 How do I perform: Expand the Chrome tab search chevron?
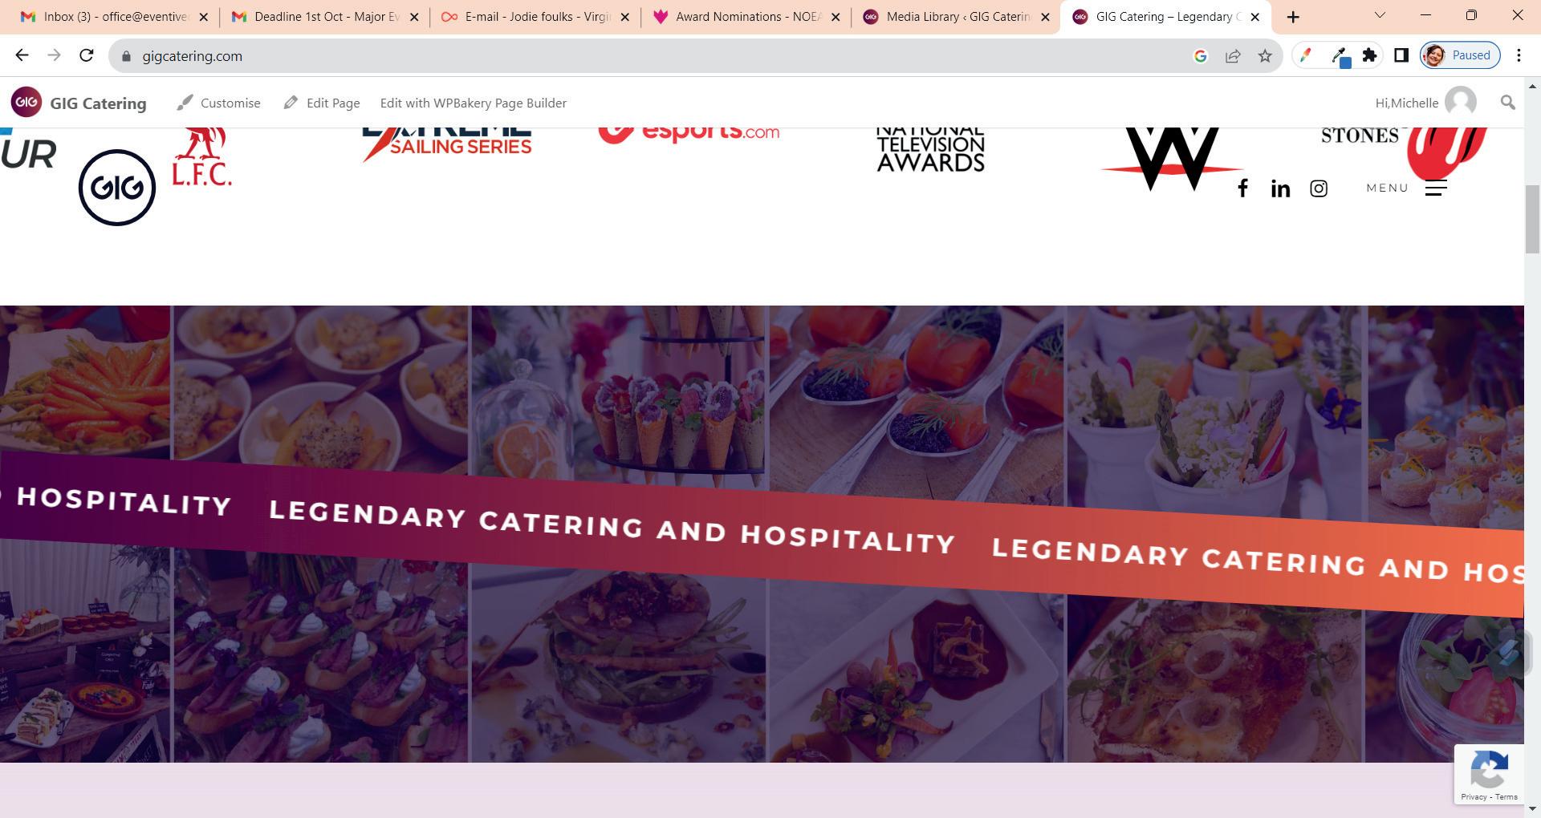click(x=1380, y=15)
